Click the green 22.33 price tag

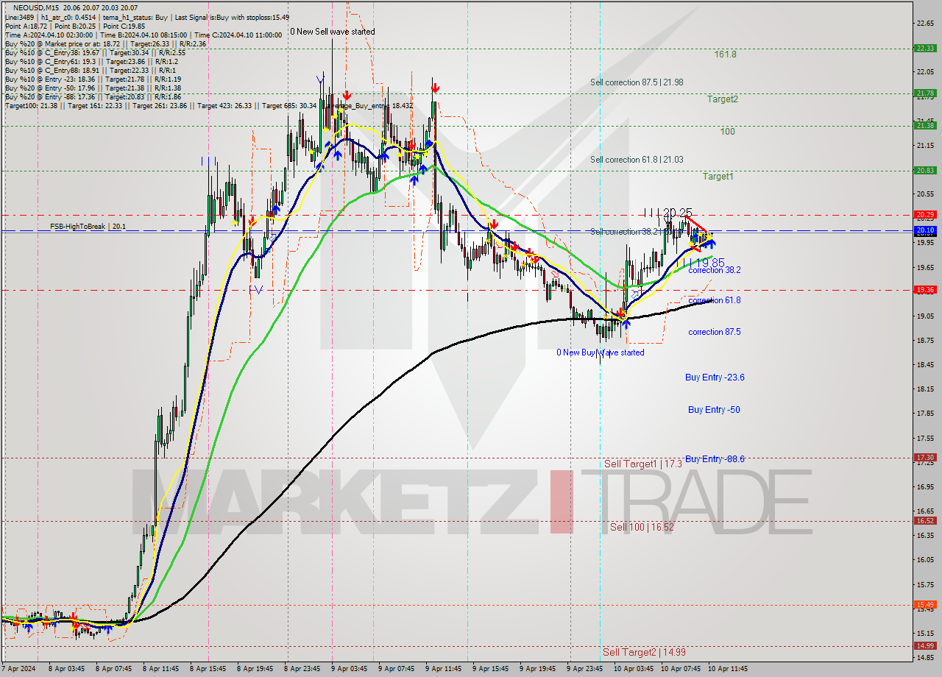pos(925,49)
